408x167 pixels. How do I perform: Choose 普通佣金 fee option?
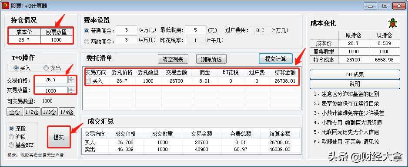coord(87,31)
